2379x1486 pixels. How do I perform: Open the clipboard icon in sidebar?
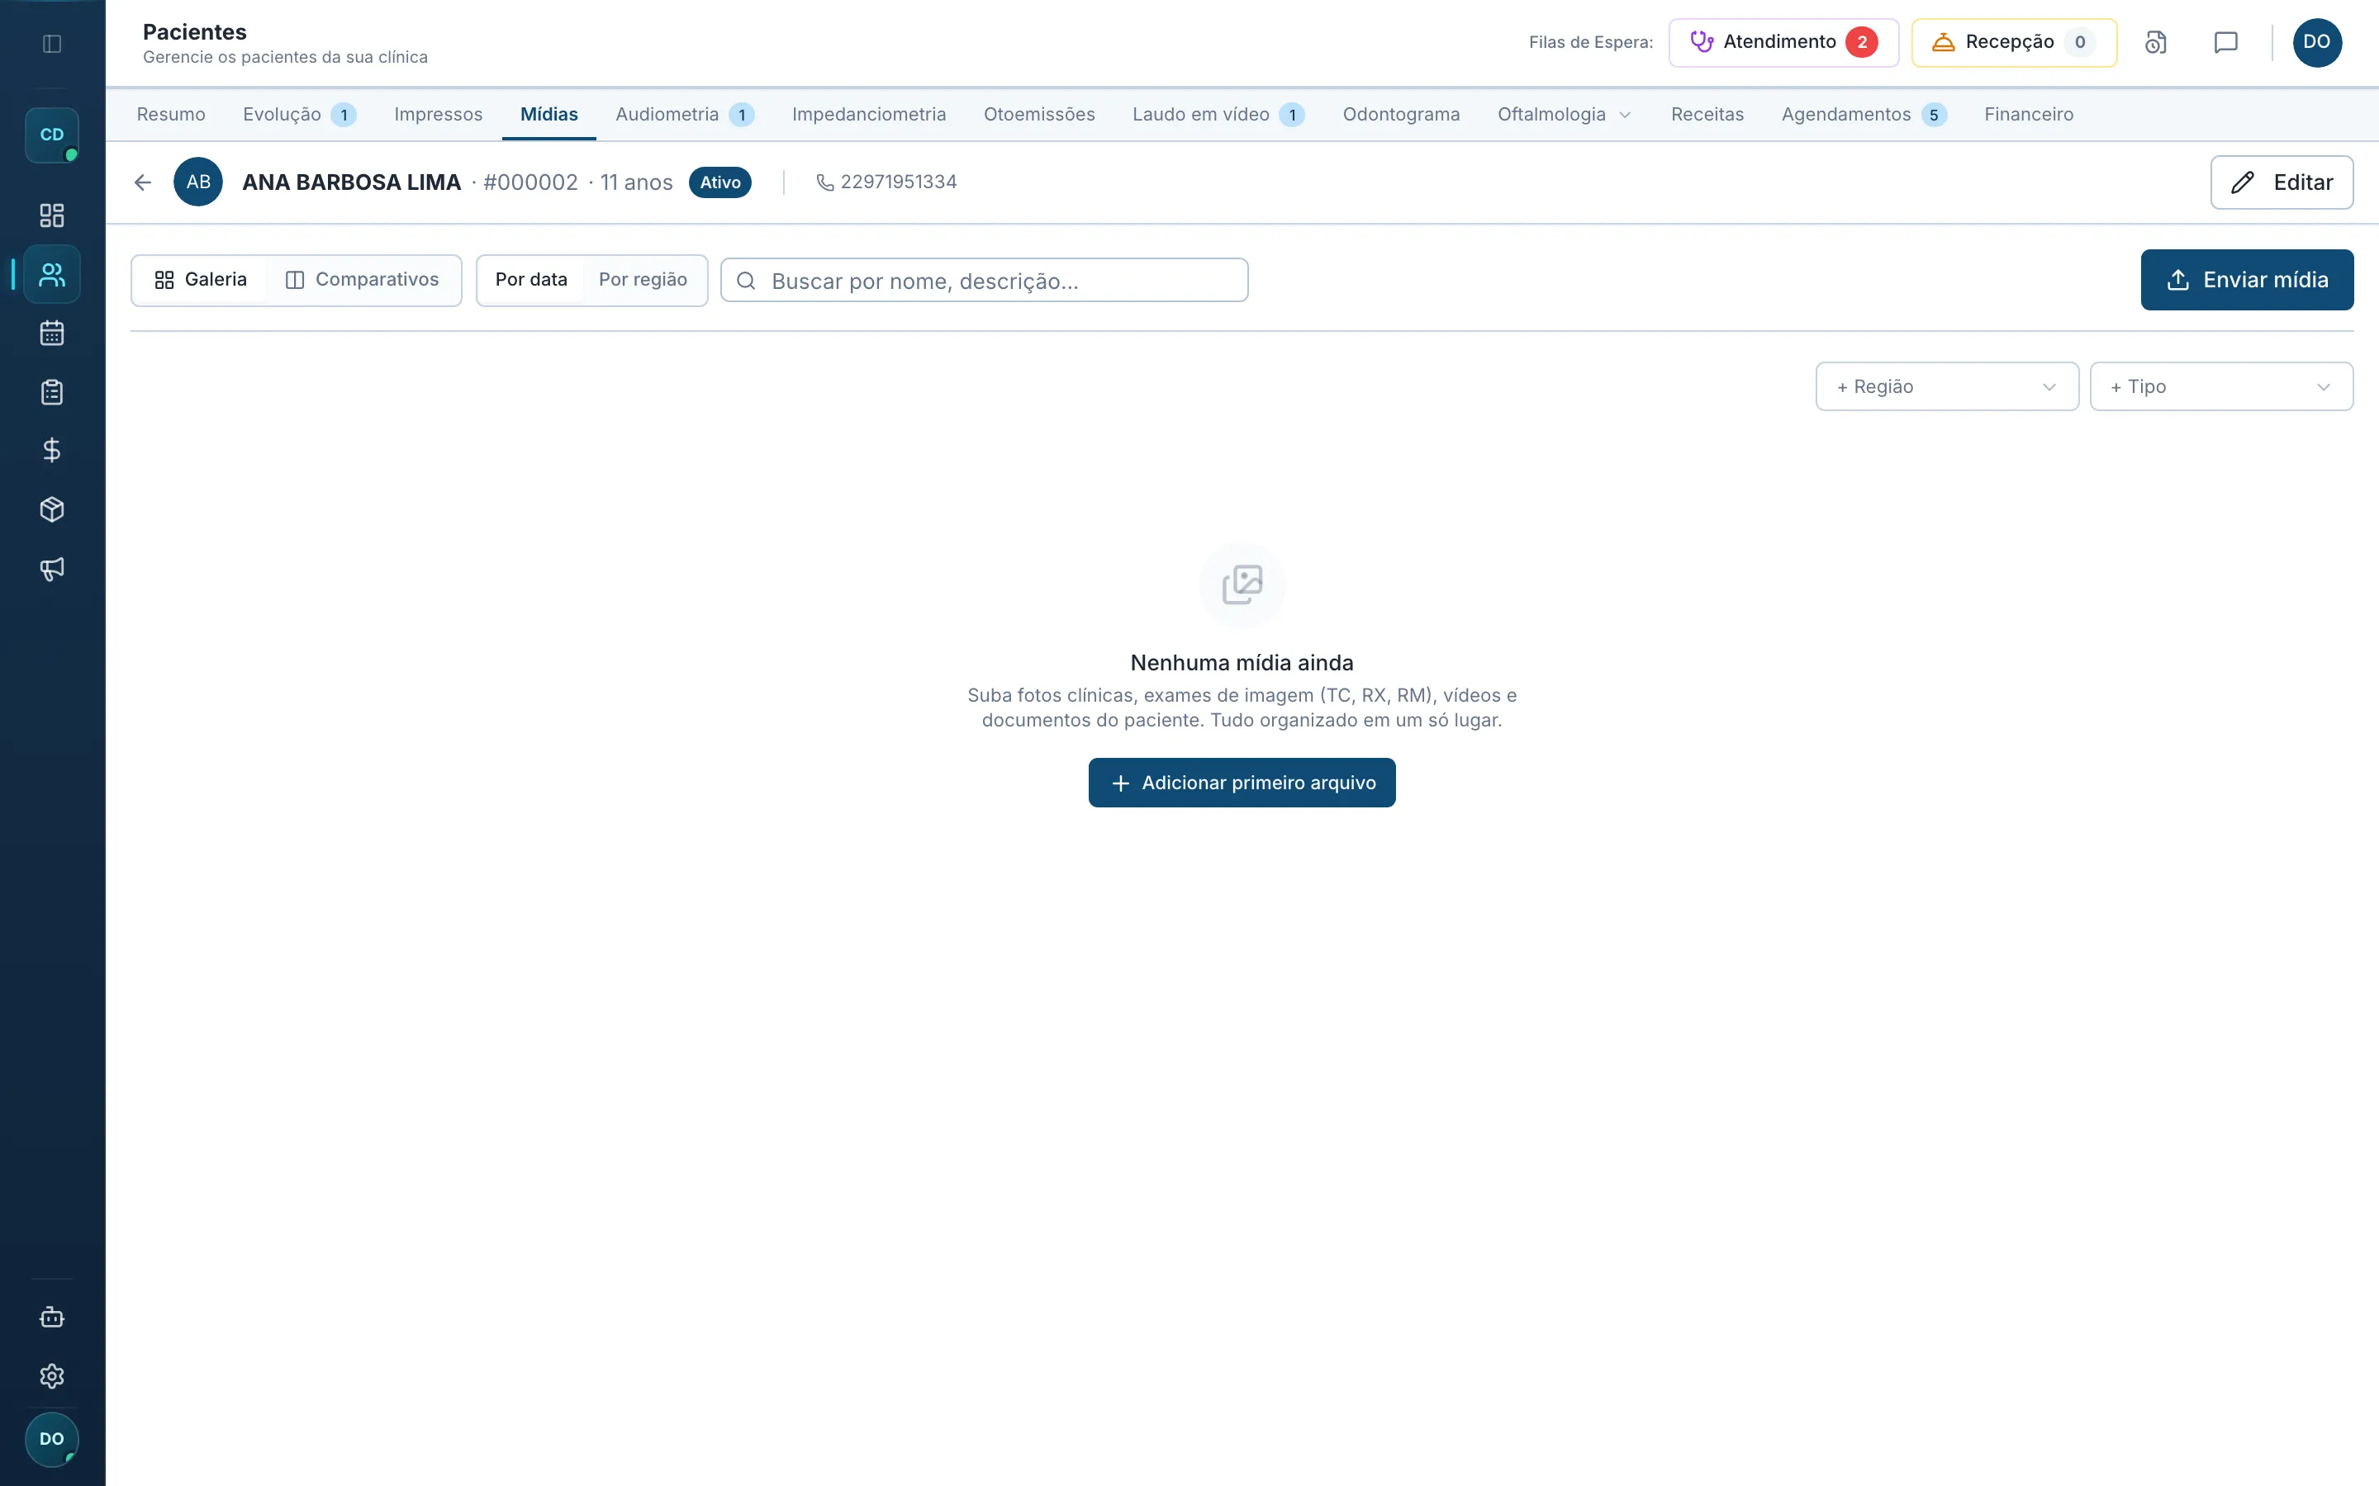(52, 392)
